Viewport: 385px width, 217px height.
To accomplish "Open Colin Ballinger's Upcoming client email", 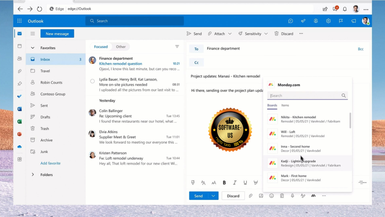I will click(x=135, y=116).
